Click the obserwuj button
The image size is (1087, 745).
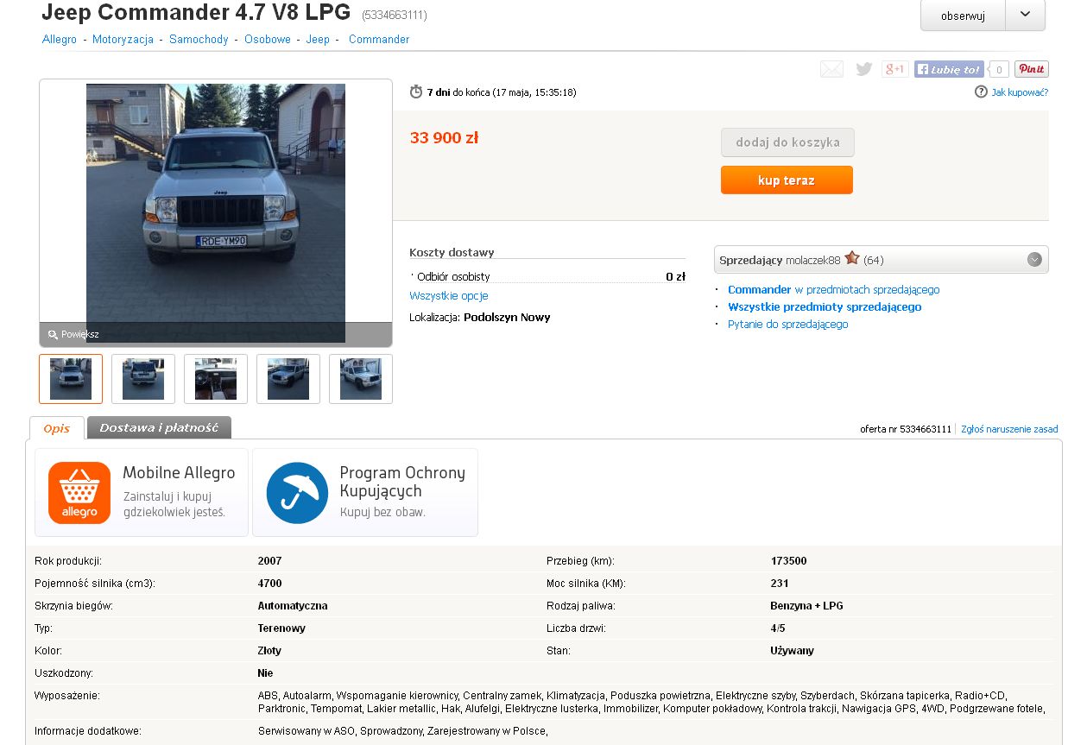click(963, 16)
